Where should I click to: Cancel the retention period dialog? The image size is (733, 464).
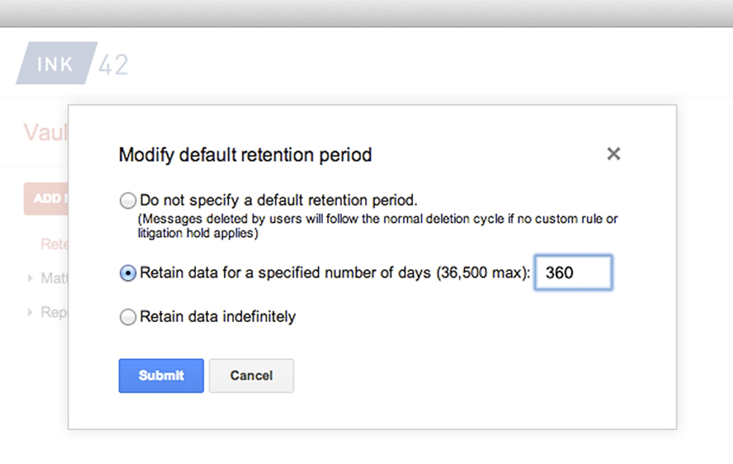click(251, 376)
